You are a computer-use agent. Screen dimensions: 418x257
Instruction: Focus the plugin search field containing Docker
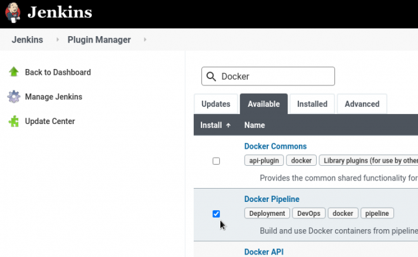point(275,77)
